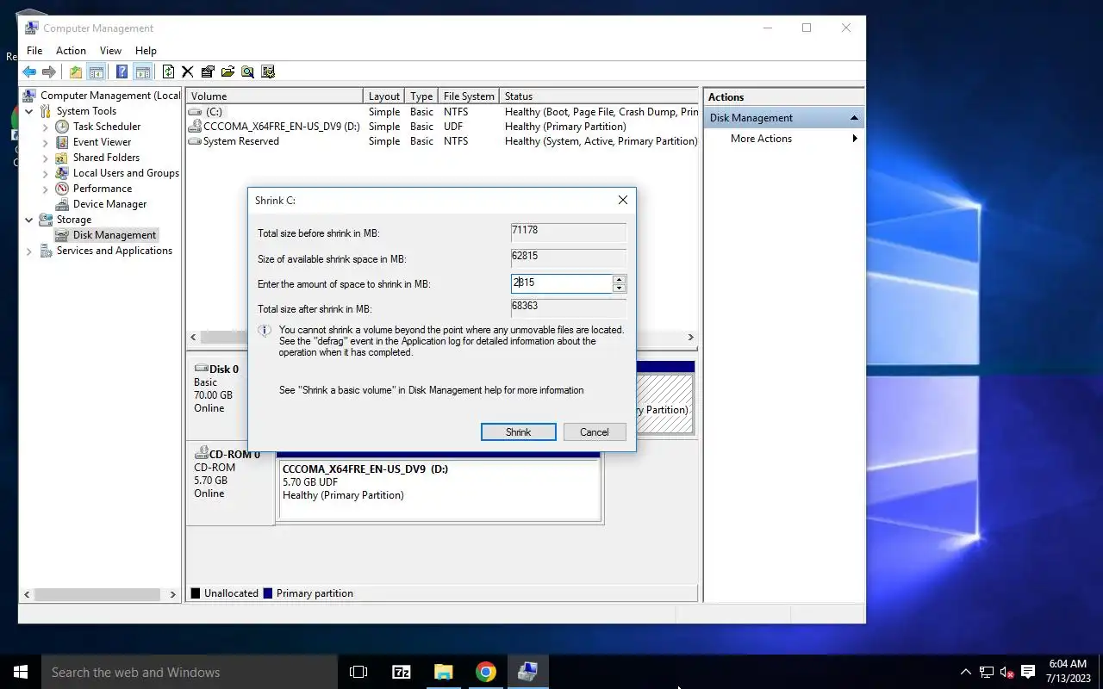Expand the Performance node arrow
This screenshot has height=689, width=1103.
pyautogui.click(x=46, y=189)
